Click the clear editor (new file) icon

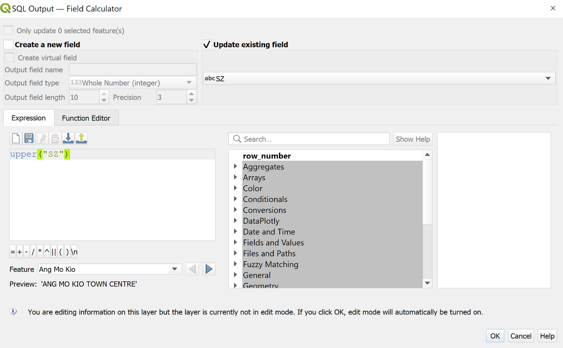click(x=16, y=139)
